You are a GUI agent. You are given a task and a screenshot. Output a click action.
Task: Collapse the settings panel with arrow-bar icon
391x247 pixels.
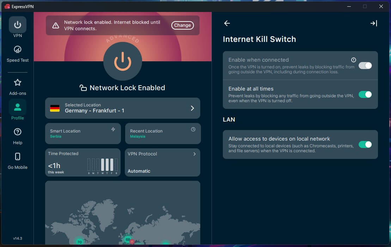[x=373, y=23]
